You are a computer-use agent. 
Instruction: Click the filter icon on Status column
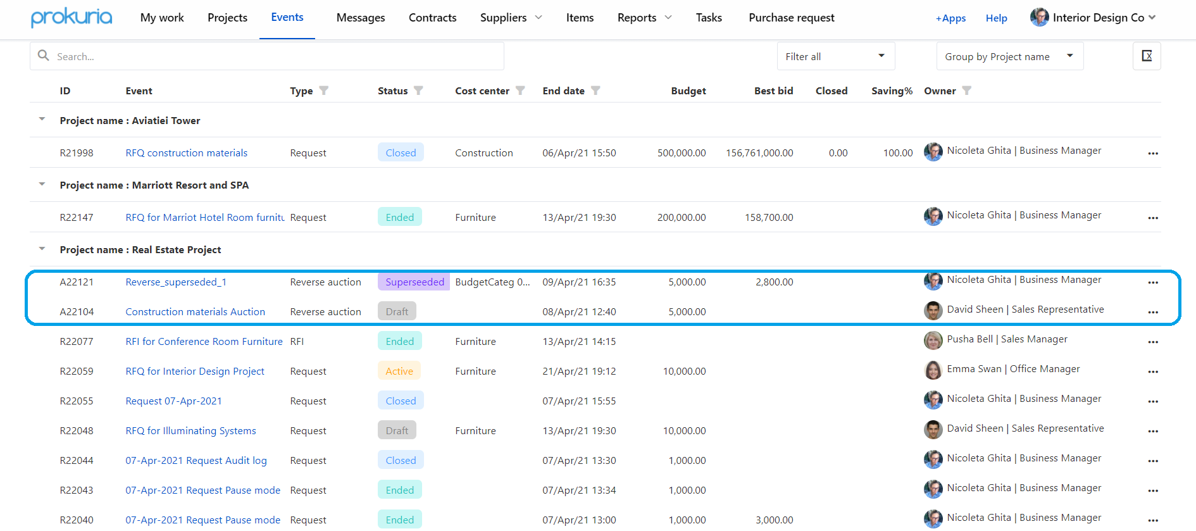pos(418,91)
